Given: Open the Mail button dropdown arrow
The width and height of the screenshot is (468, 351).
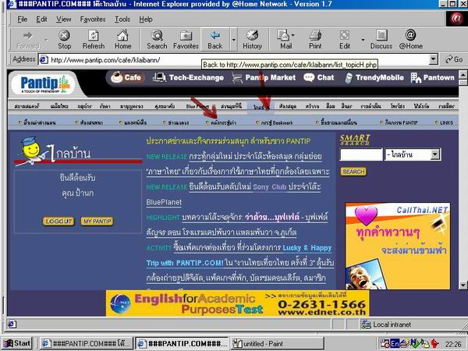Looking at the screenshot, I should point(292,35).
